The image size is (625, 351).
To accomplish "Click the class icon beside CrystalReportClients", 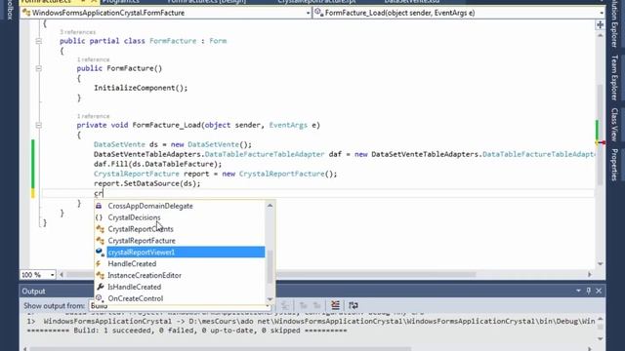I will pyautogui.click(x=100, y=229).
